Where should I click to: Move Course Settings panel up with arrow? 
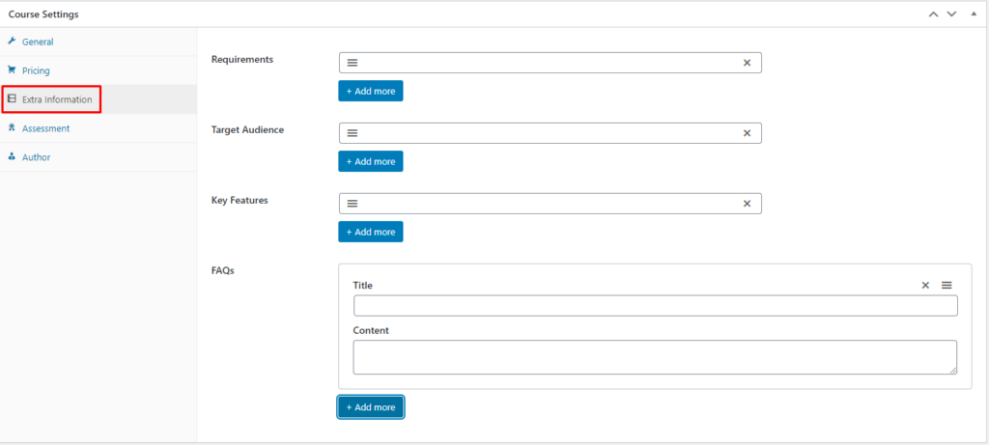[933, 14]
